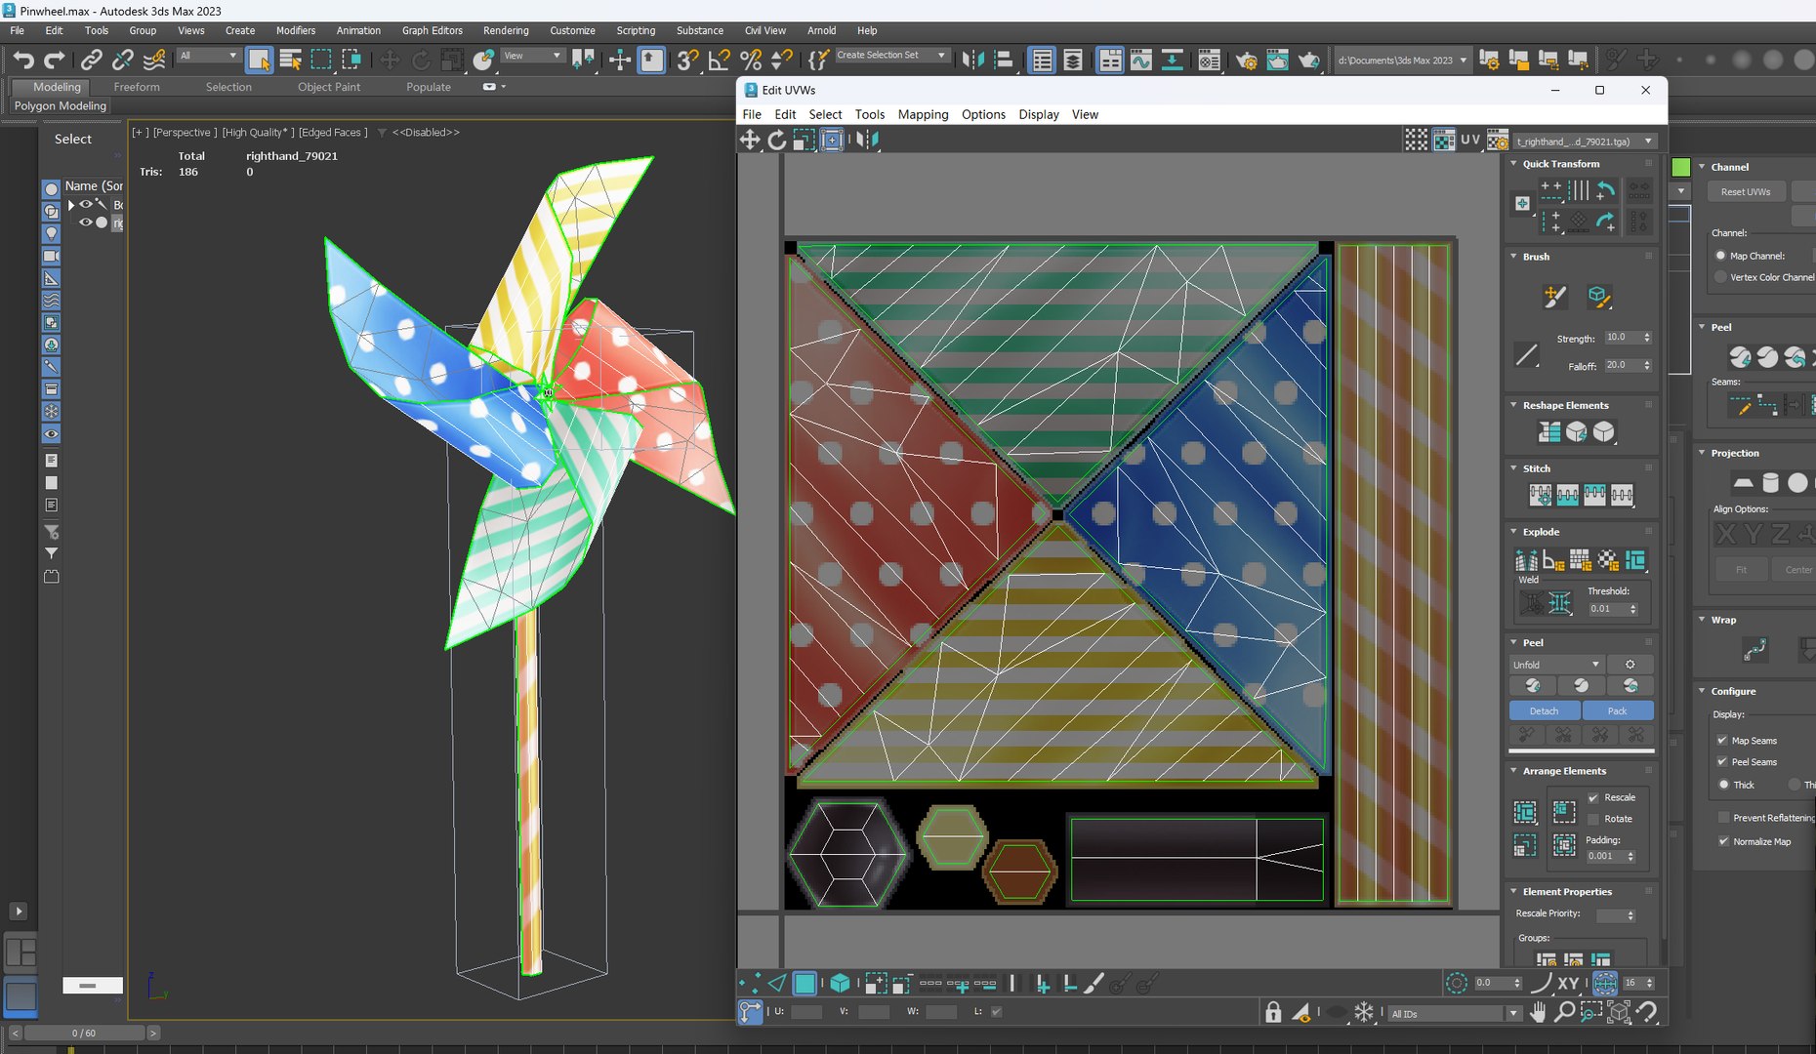
Task: Click the Pack button in Peel panel
Action: [x=1618, y=710]
